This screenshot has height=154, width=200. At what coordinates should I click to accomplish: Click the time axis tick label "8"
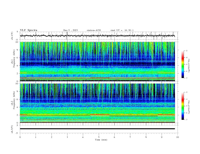[146, 137]
